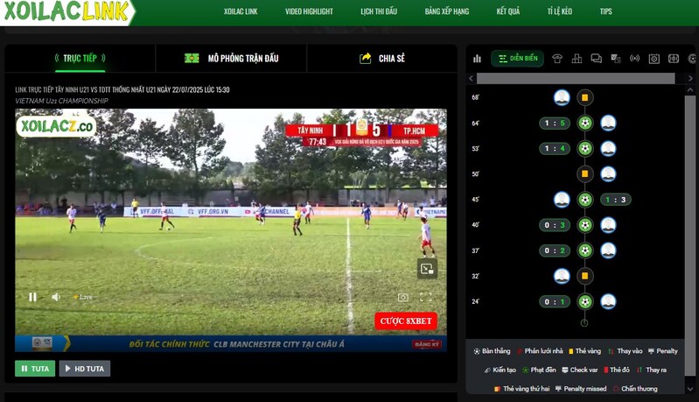699x402 pixels.
Task: Click timeline scroll-up arrow
Action: 690,89
